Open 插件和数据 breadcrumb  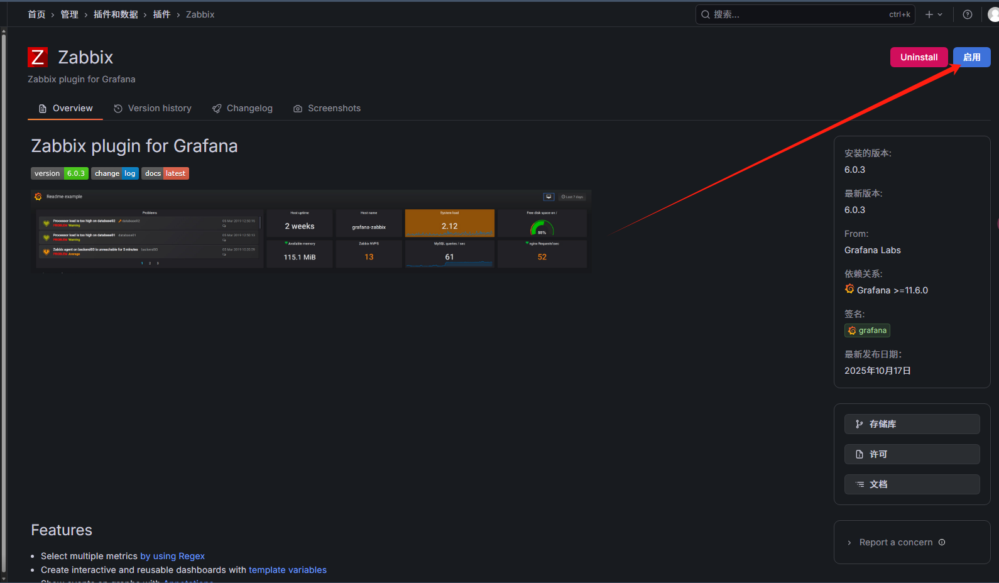pyautogui.click(x=116, y=14)
